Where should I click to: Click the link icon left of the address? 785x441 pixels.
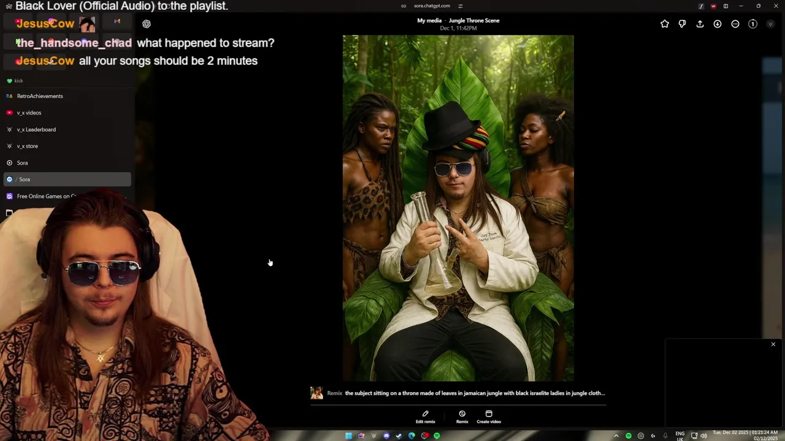[404, 6]
